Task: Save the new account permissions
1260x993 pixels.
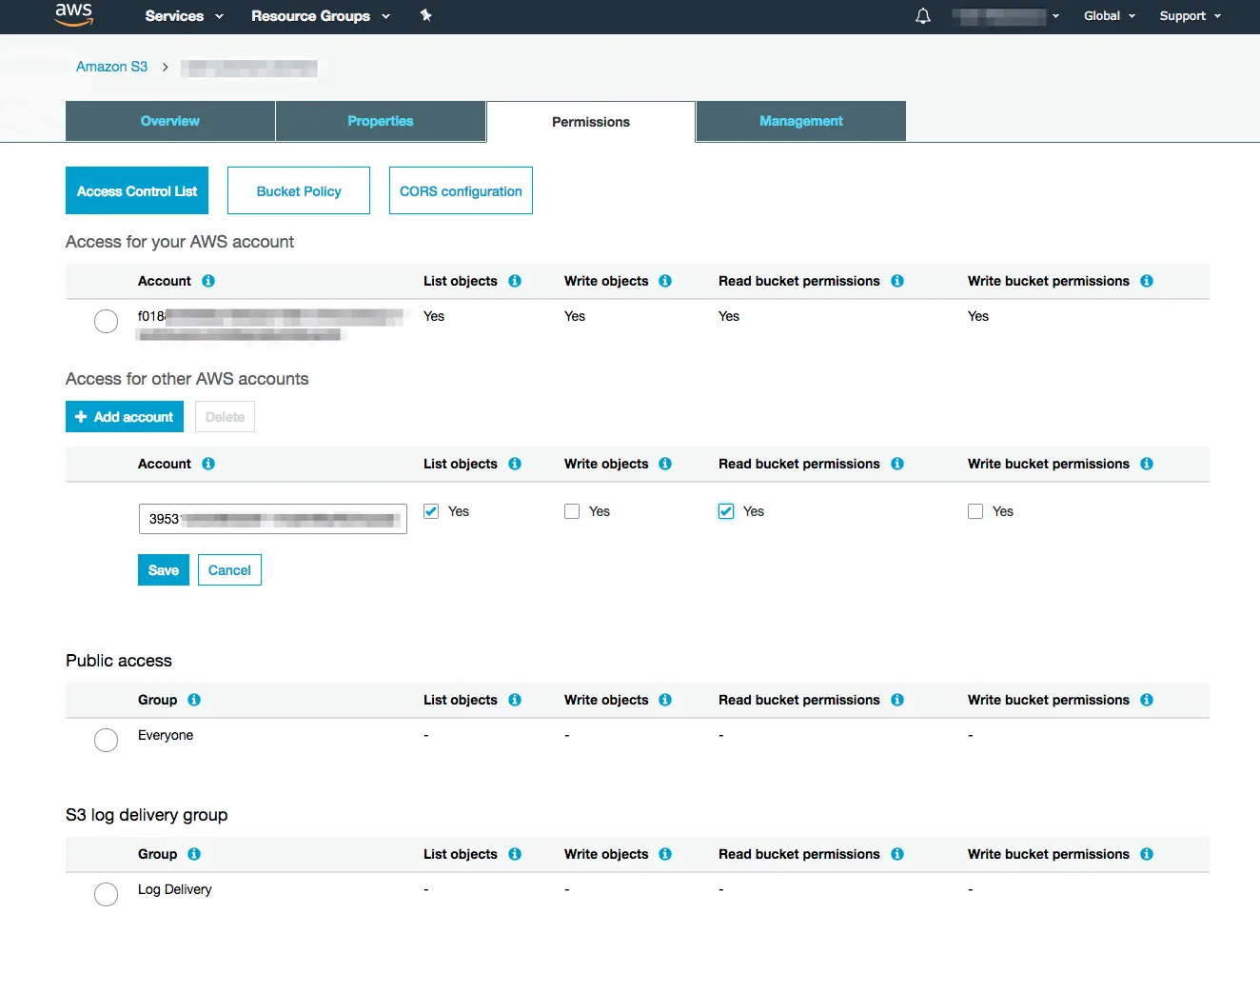Action: pos(164,570)
